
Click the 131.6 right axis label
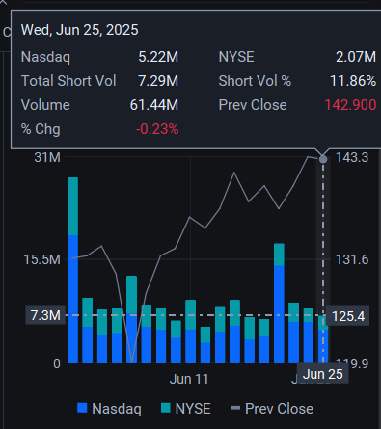click(352, 259)
